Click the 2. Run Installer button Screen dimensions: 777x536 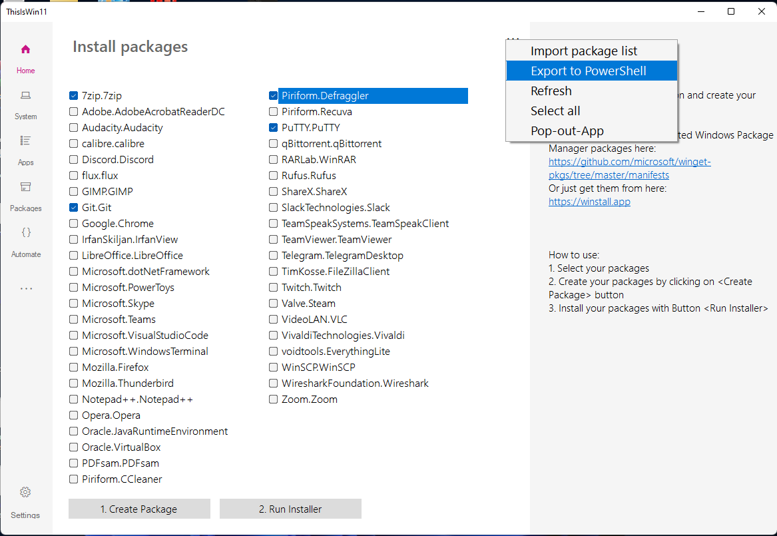tap(290, 509)
